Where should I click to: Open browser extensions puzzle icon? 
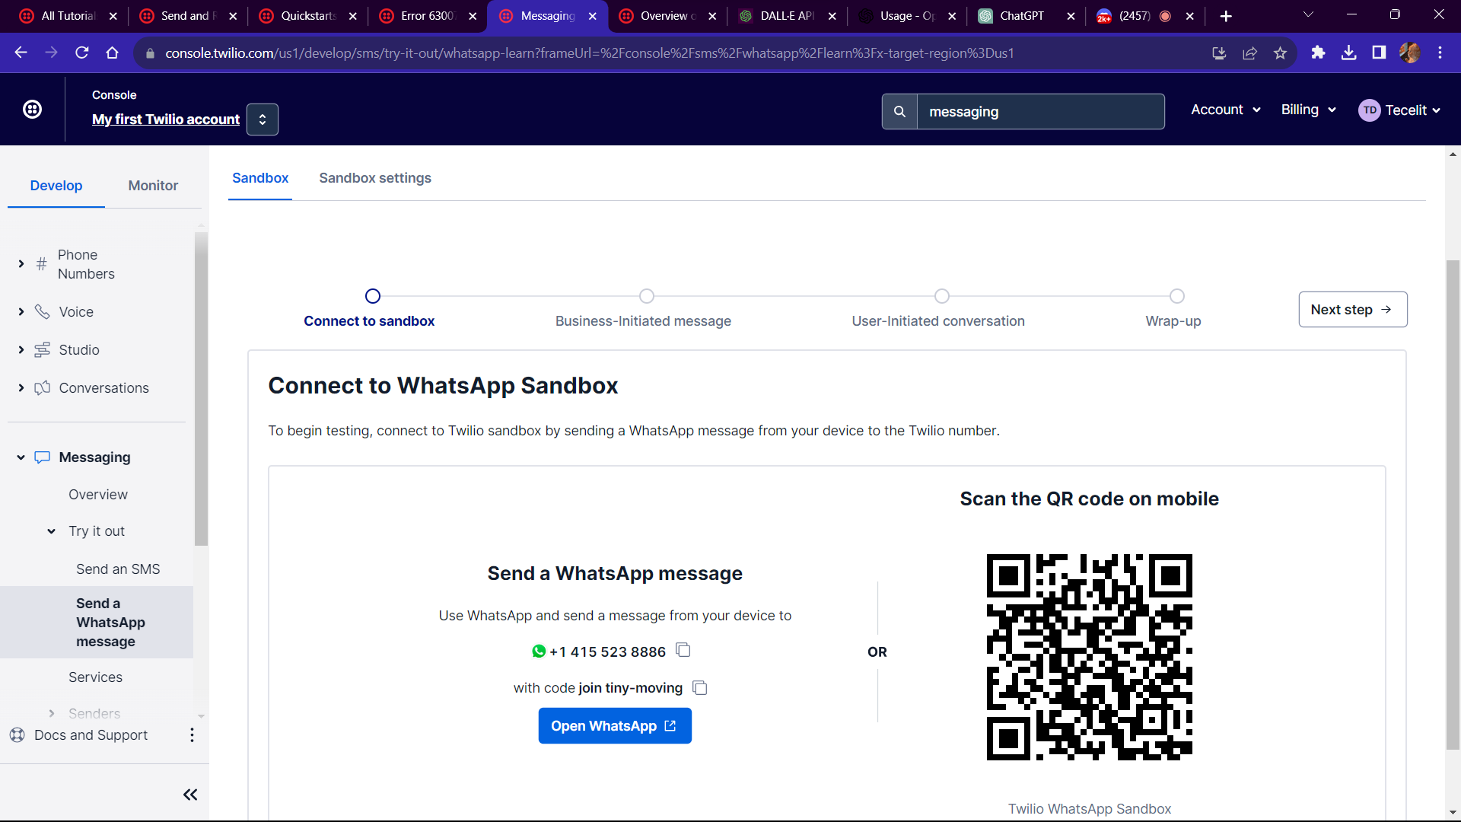click(1318, 53)
